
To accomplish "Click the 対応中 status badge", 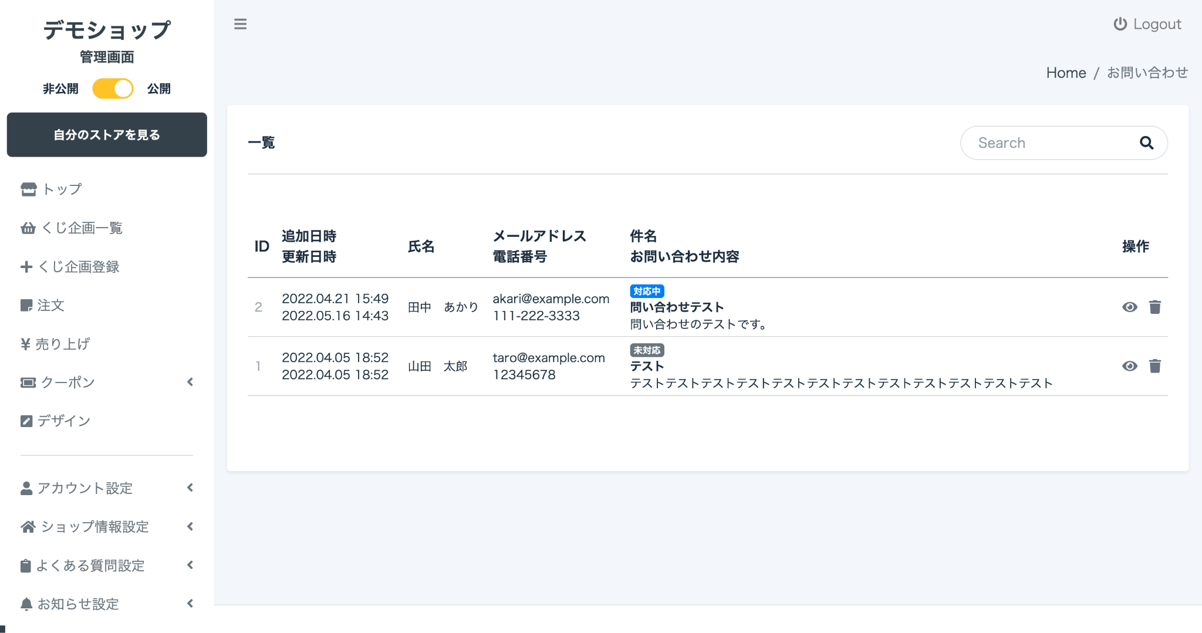I will (647, 291).
